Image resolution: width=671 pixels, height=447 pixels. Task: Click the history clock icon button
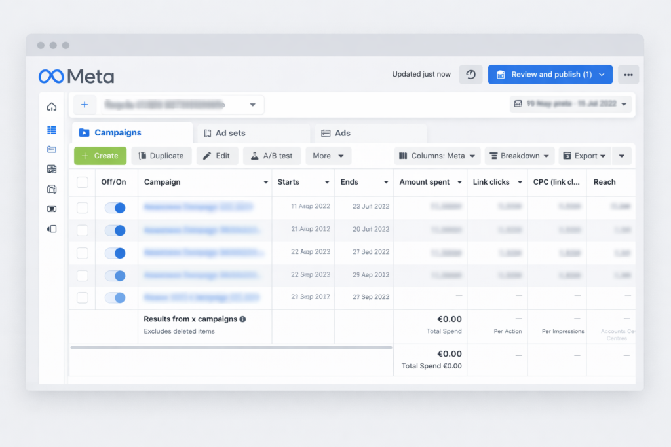pos(470,75)
